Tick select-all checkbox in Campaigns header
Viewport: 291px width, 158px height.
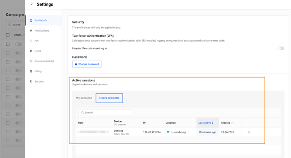[8, 35]
